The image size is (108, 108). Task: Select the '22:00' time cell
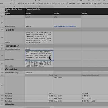point(39,98)
